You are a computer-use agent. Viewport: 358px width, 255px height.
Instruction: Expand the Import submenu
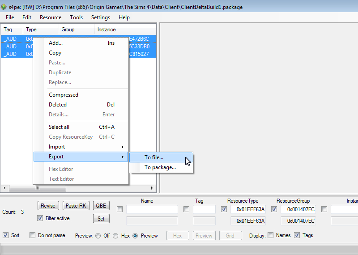(x=81, y=147)
